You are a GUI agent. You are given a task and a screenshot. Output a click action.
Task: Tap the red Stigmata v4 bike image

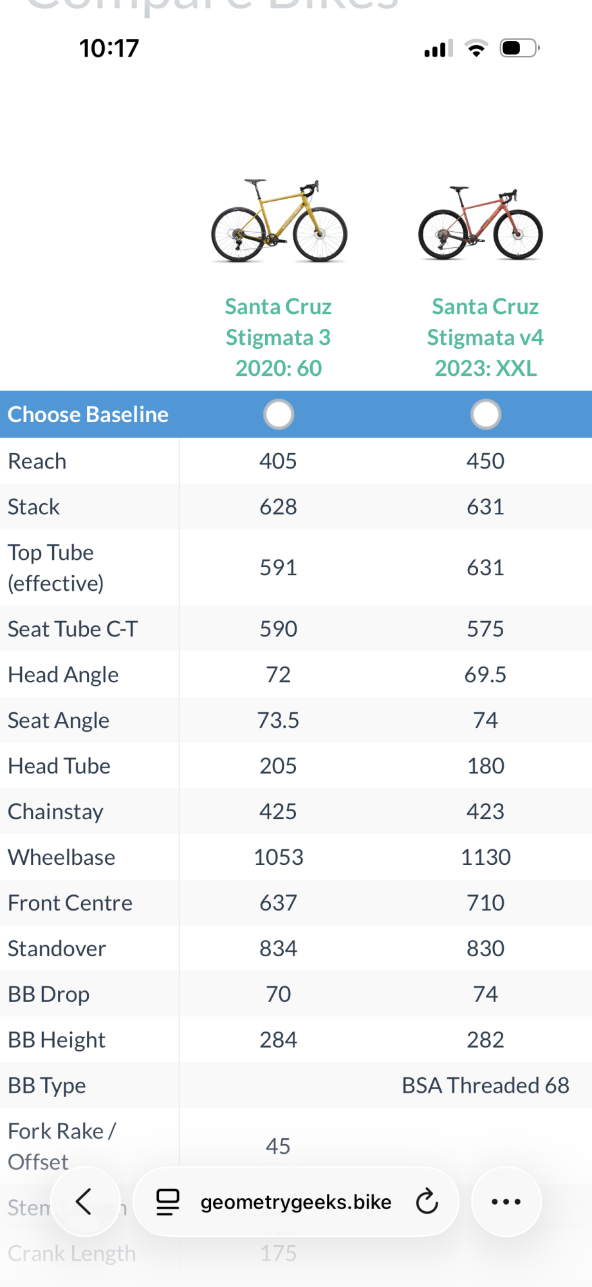(x=481, y=223)
